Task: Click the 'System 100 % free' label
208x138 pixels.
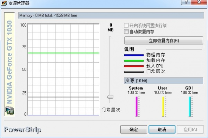Action: [136, 90]
